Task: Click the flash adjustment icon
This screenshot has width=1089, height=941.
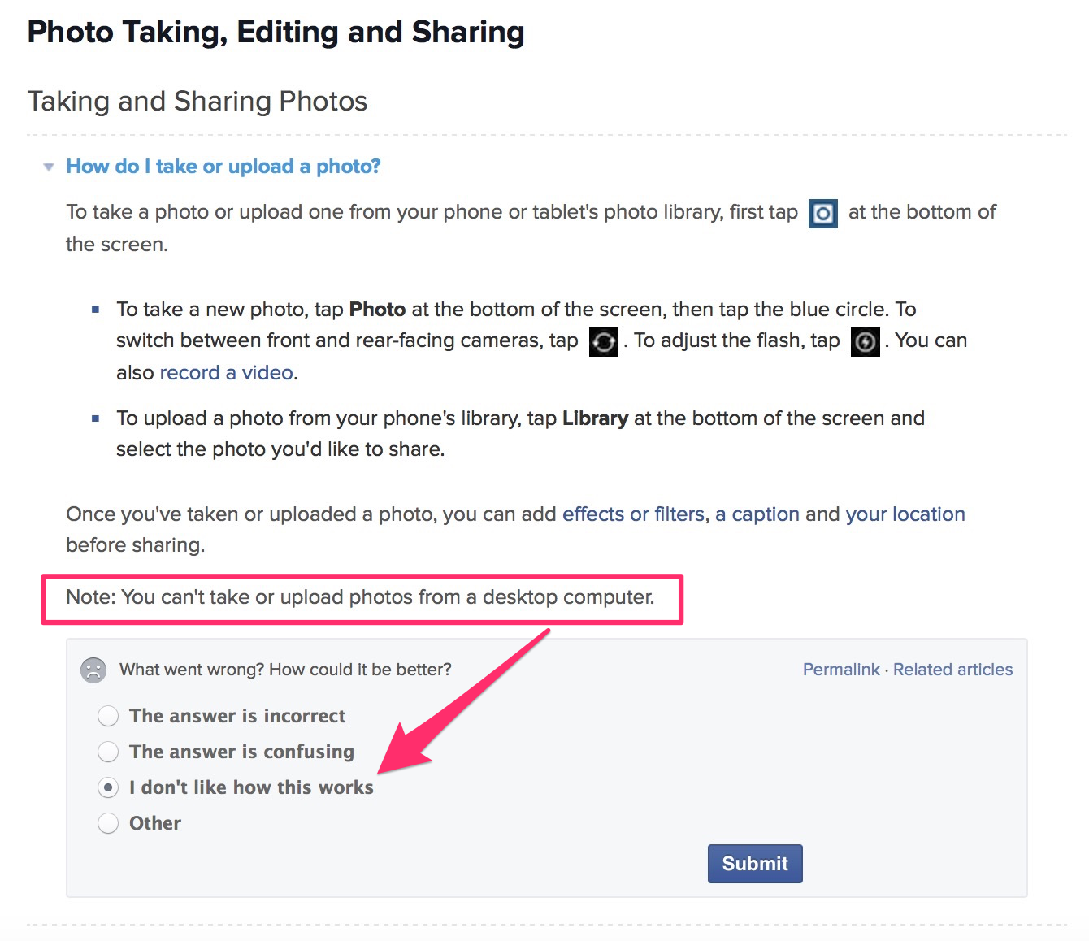Action: (865, 342)
